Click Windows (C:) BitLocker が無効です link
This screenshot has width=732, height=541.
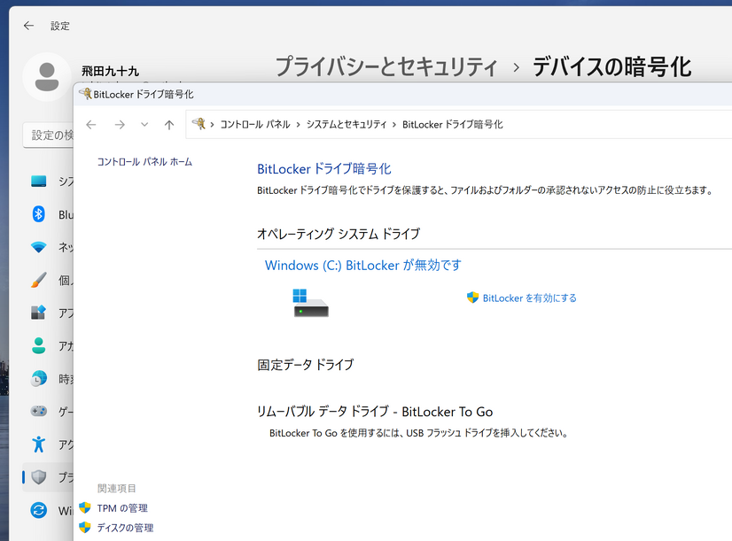click(362, 265)
